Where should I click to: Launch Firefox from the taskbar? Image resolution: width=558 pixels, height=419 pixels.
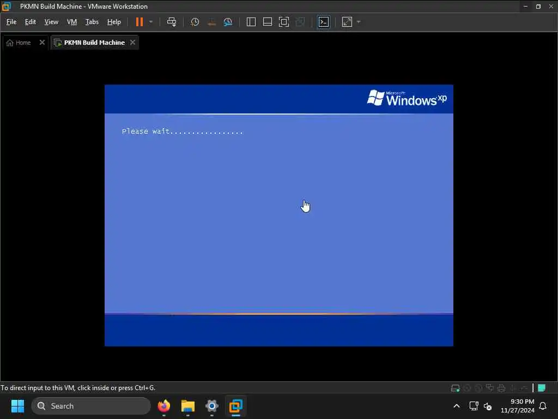pyautogui.click(x=163, y=406)
